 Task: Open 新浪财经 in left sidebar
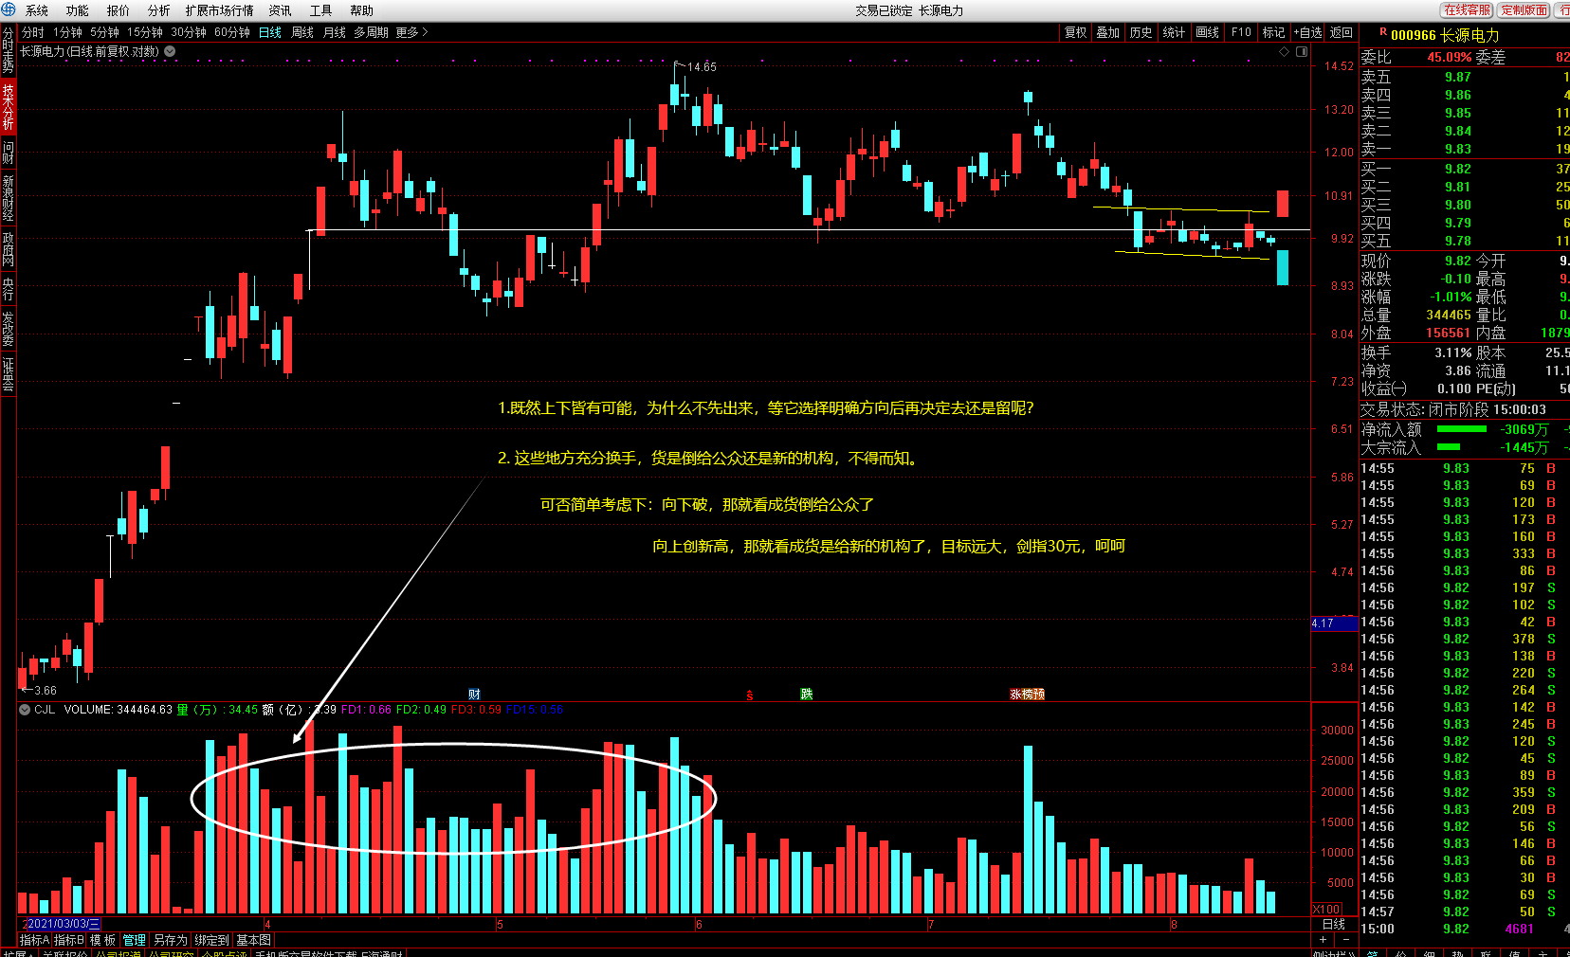[8, 198]
